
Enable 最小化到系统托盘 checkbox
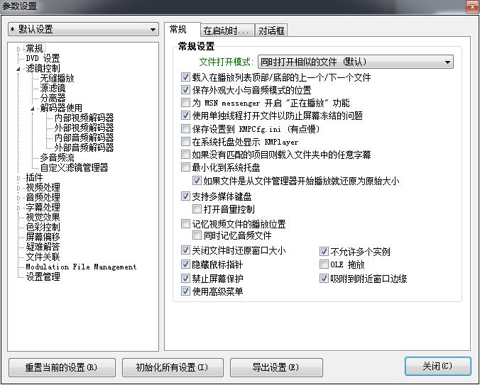[185, 167]
